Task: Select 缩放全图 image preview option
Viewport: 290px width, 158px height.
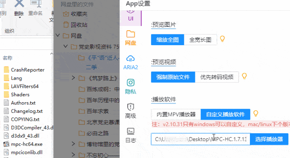Action: 167,40
